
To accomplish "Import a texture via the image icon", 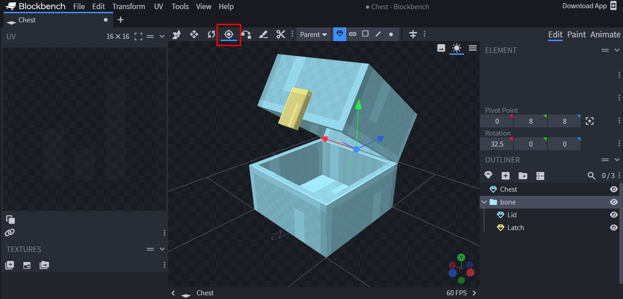I will [x=27, y=265].
